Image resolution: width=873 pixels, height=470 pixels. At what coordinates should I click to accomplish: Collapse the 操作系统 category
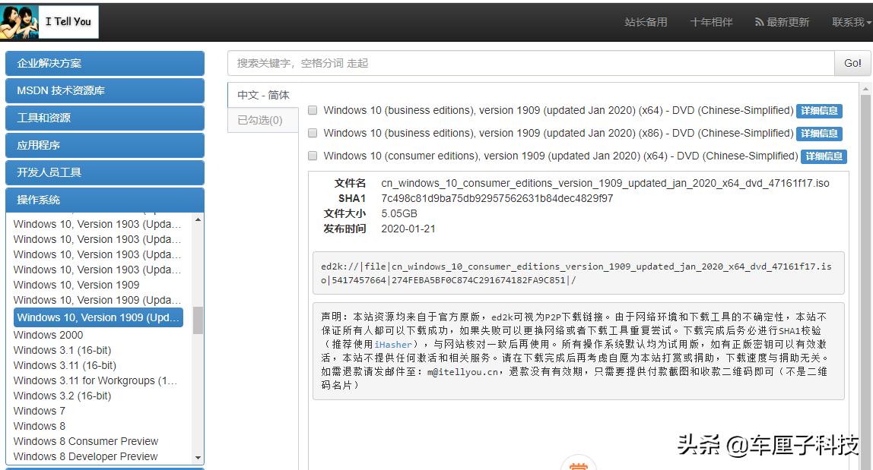[105, 200]
